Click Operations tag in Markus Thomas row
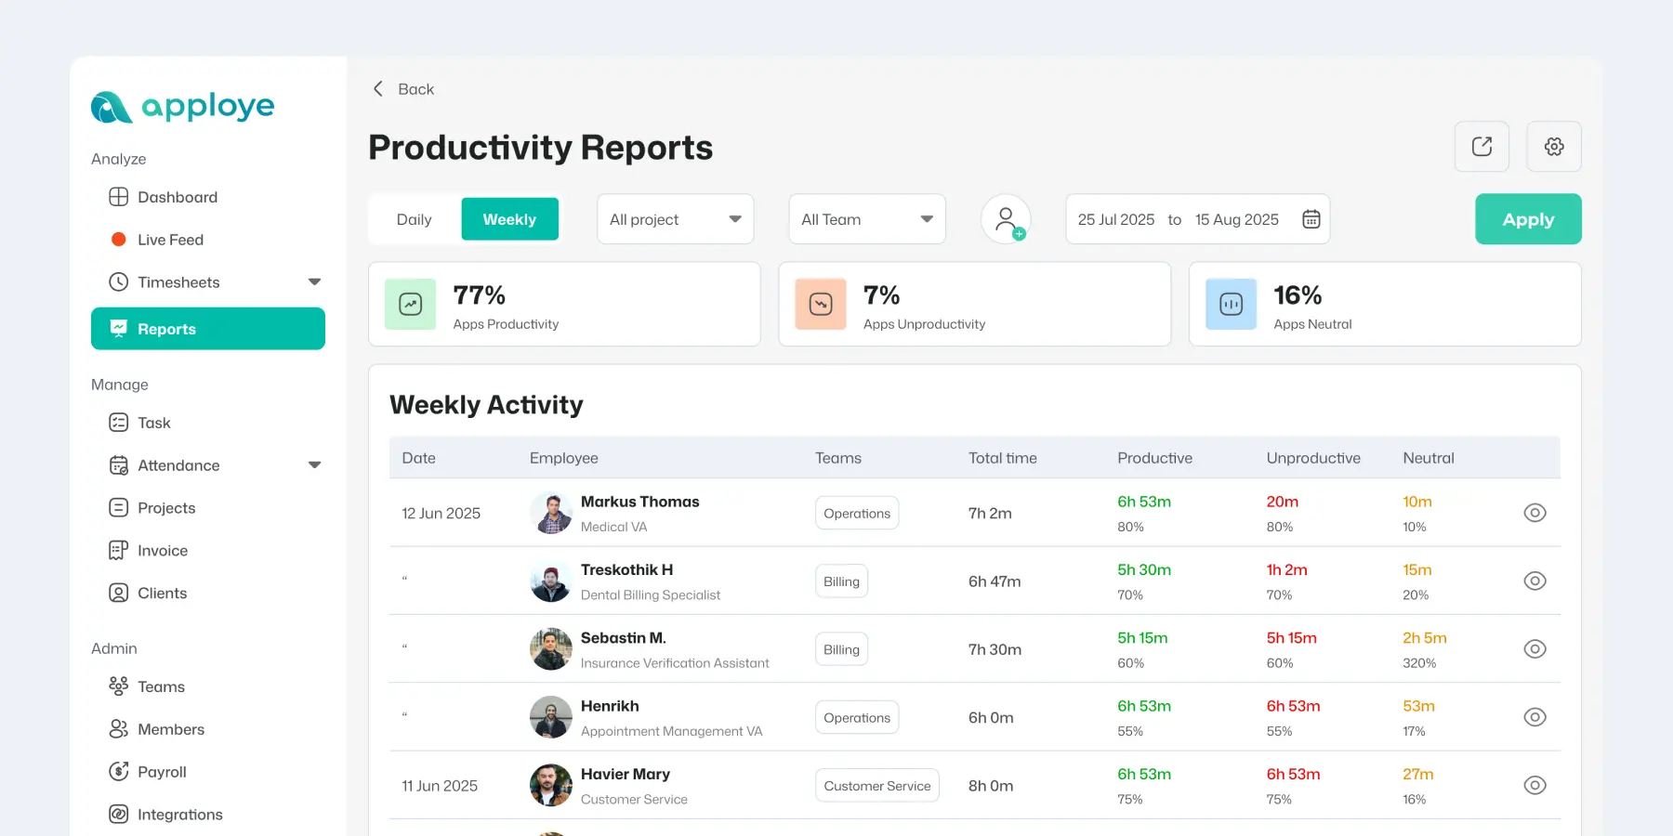The width and height of the screenshot is (1673, 836). 857,513
